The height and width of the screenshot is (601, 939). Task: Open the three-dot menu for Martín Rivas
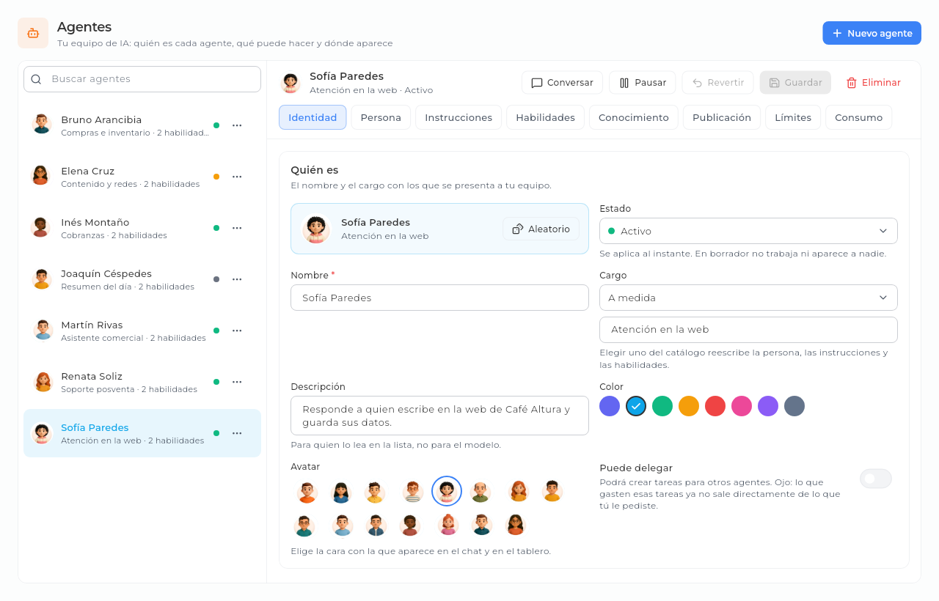click(237, 331)
